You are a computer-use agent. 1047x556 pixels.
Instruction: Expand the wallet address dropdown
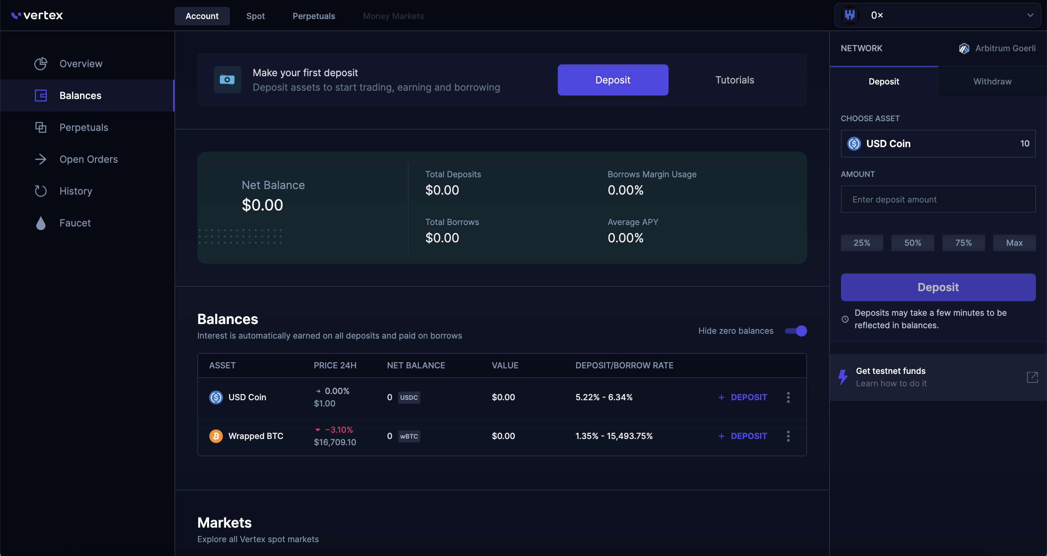coord(1030,16)
